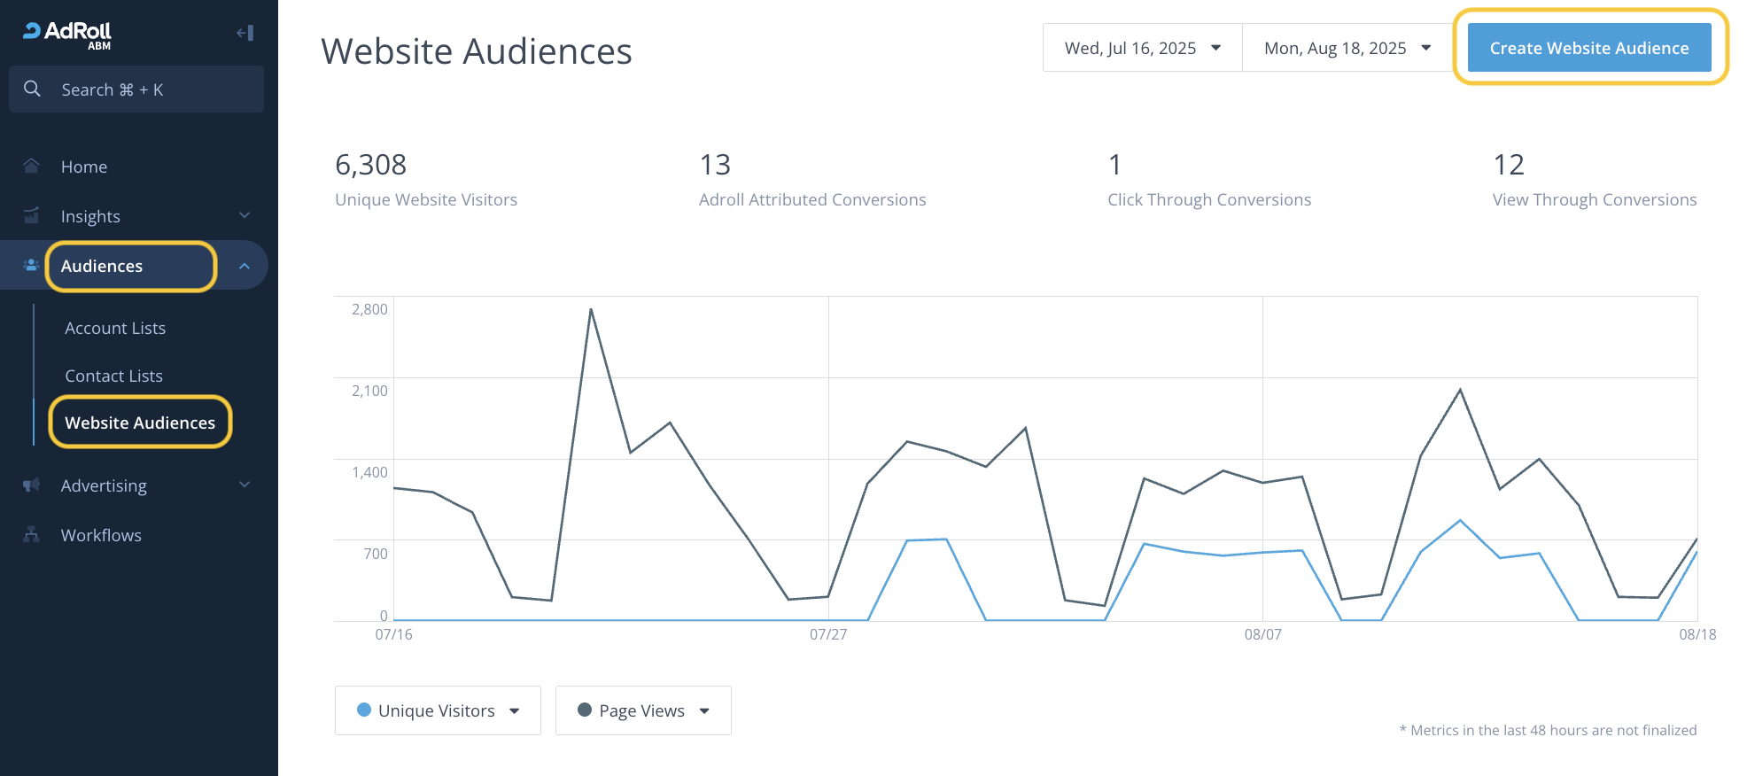The image size is (1747, 776).
Task: Click the search magnifier icon
Action: [x=32, y=89]
